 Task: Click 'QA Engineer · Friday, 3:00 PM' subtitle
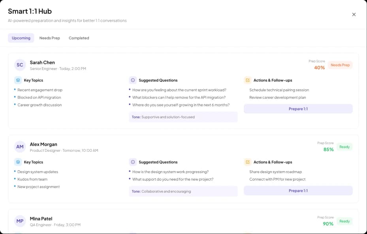coord(55,225)
